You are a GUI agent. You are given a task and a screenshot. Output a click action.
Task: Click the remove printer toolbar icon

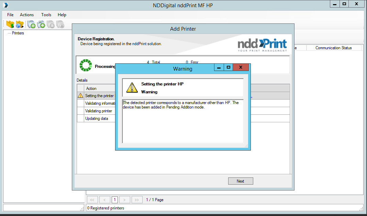coord(51,24)
